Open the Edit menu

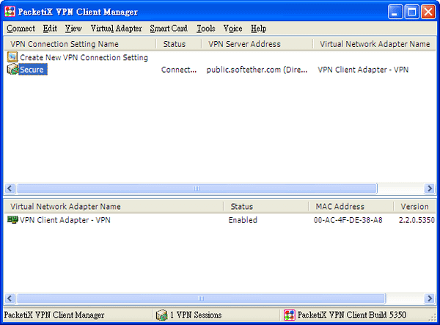pos(50,29)
